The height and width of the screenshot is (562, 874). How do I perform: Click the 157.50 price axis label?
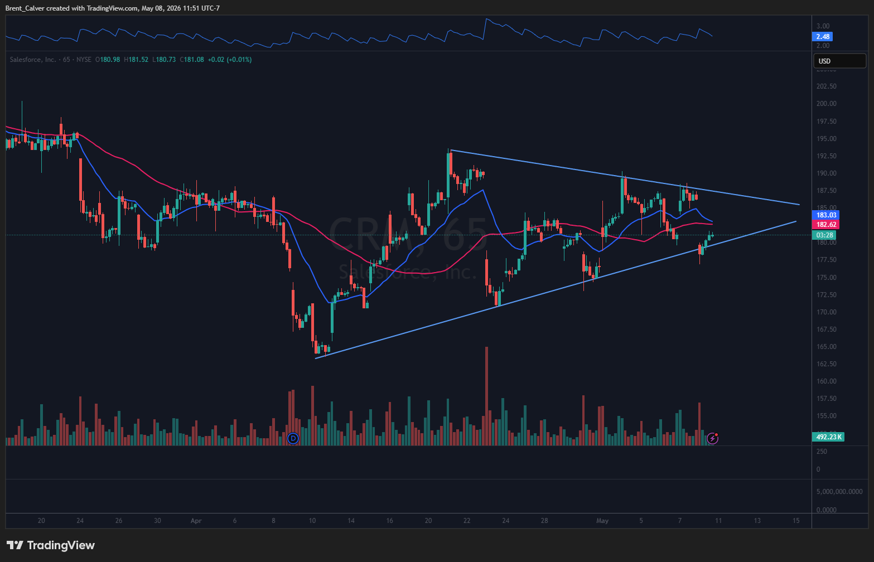[x=827, y=399]
